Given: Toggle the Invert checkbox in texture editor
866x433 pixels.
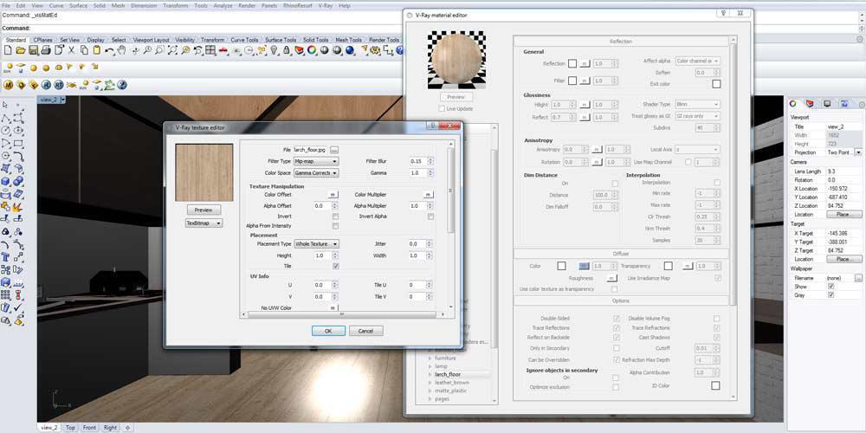Looking at the screenshot, I should pyautogui.click(x=335, y=216).
